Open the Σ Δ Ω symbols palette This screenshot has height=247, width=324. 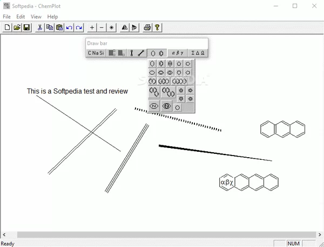point(198,53)
